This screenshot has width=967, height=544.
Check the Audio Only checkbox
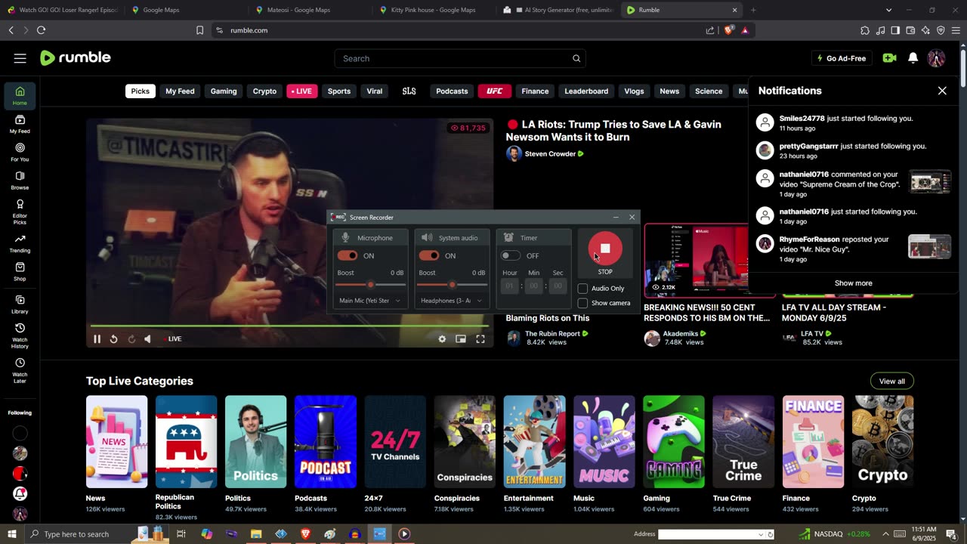pos(582,289)
